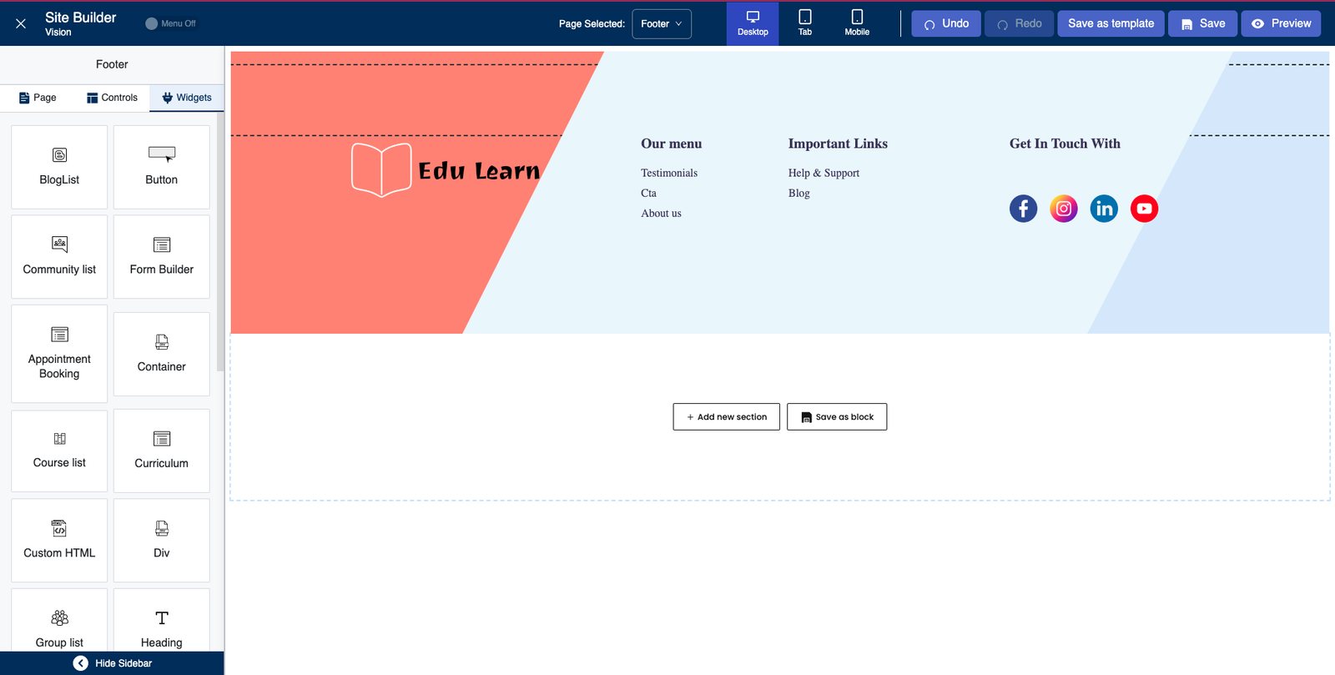Click the Testimonials footer link
Viewport: 1335px width, 675px height.
(669, 173)
